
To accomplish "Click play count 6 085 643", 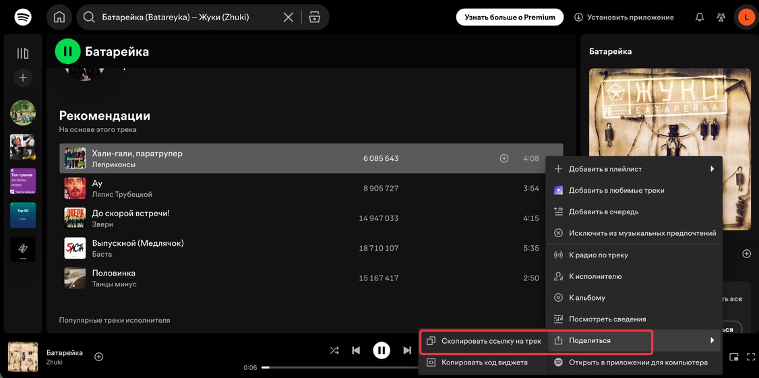I will [381, 158].
